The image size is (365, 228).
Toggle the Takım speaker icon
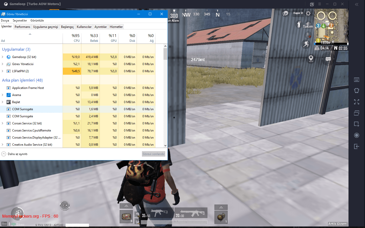(308, 25)
